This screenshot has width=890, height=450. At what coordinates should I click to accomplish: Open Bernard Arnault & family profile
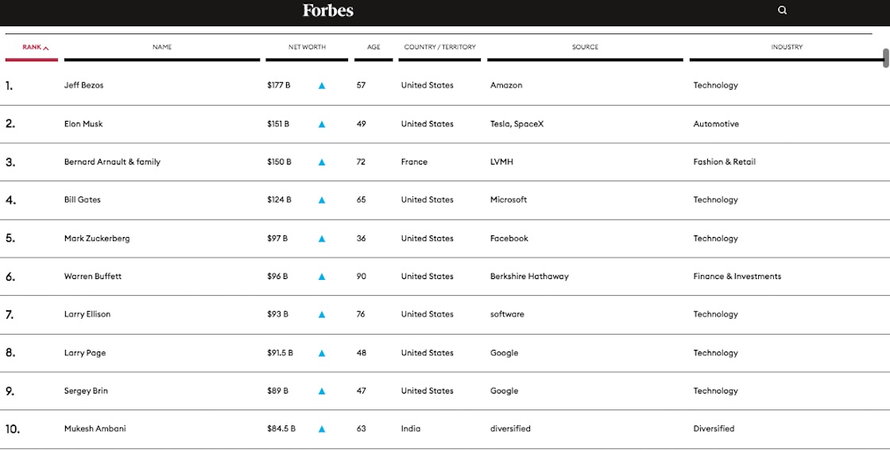point(112,162)
